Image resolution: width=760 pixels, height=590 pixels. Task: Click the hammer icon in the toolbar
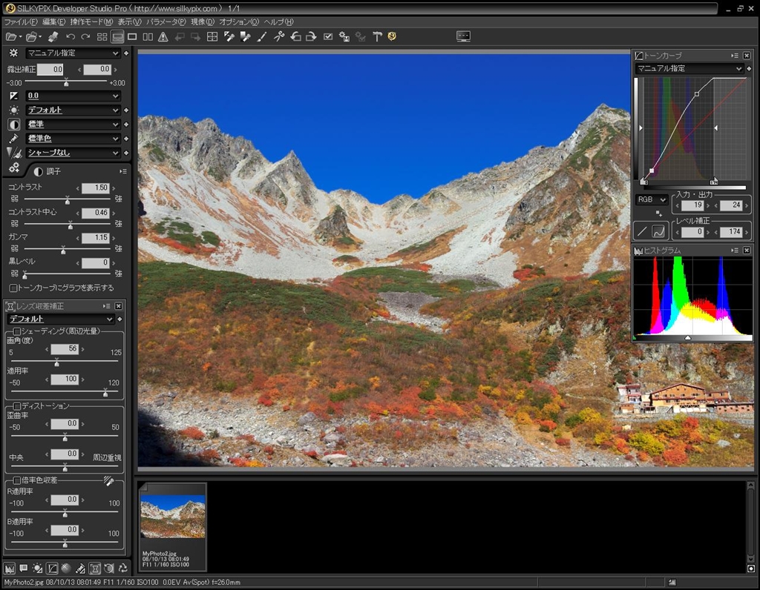point(377,36)
